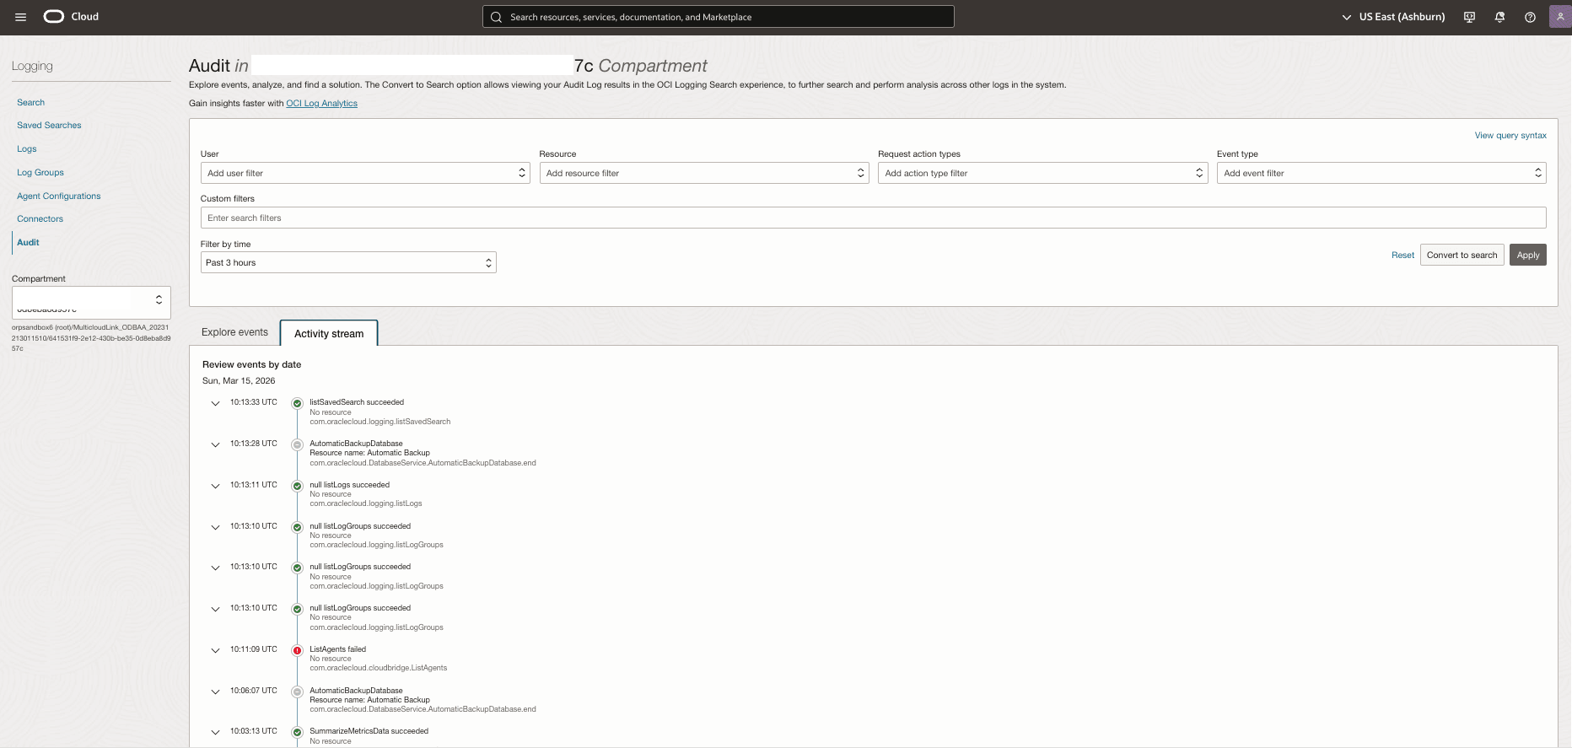Open Log Groups in sidebar

coord(40,173)
